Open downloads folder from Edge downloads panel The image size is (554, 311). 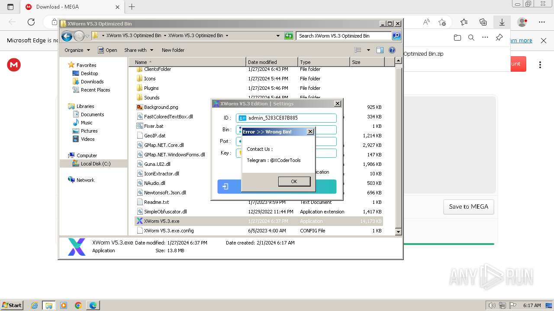click(457, 38)
